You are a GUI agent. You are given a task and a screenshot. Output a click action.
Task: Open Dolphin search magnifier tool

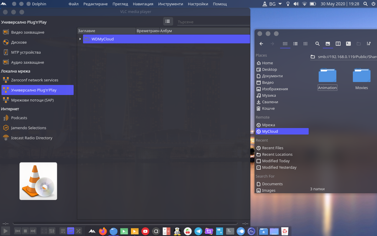[318, 44]
